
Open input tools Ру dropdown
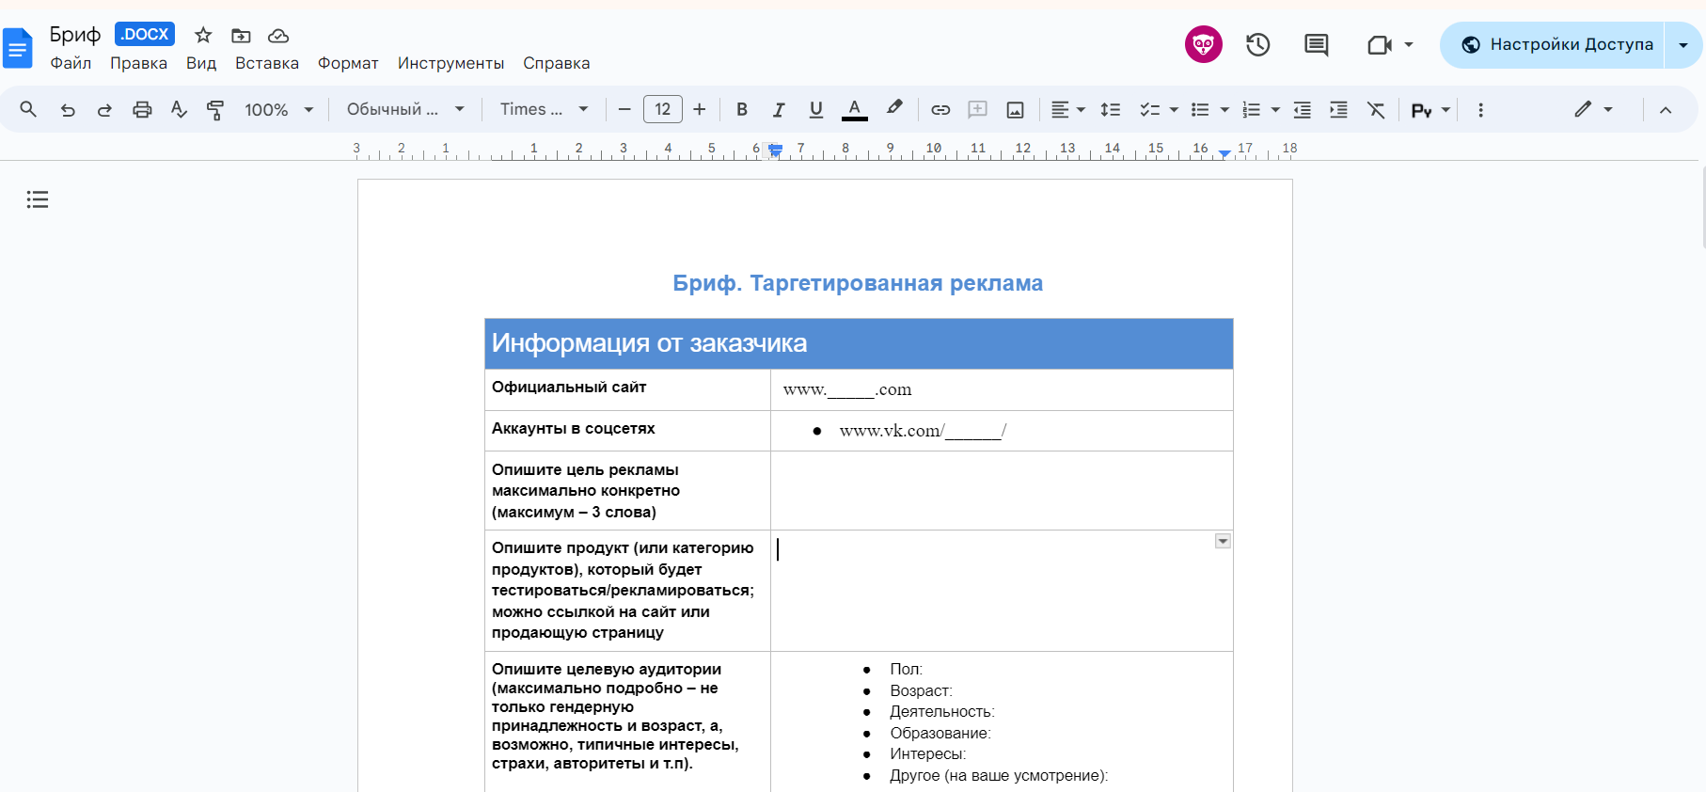(x=1430, y=110)
